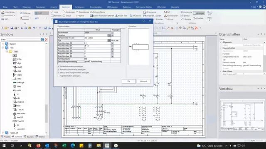Switch to the Bauteile bottom panel tab
The height and width of the screenshot is (149, 266).
[29, 137]
